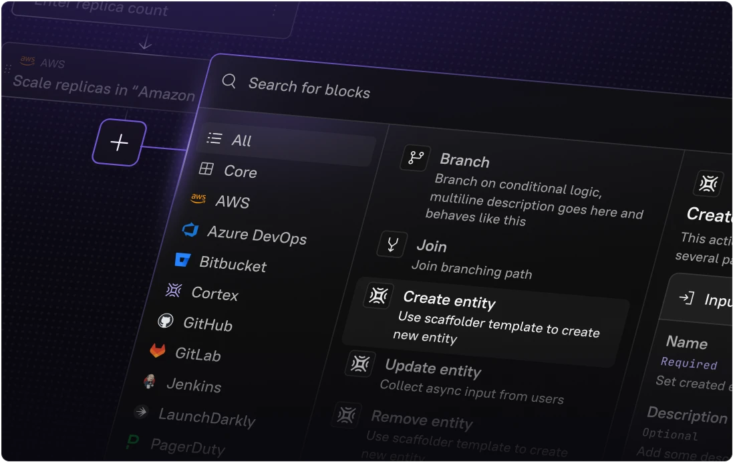Select the Scale replicas AWS workflow step
Viewport: 733px width, 462px height.
(x=104, y=86)
